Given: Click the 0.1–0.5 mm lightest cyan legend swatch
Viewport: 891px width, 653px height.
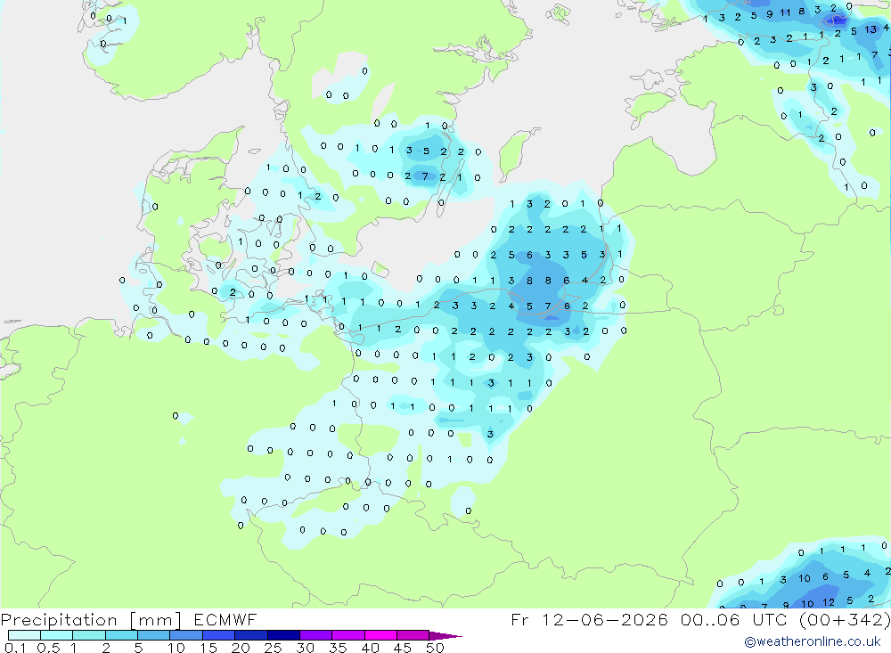Looking at the screenshot, I should 24,635.
